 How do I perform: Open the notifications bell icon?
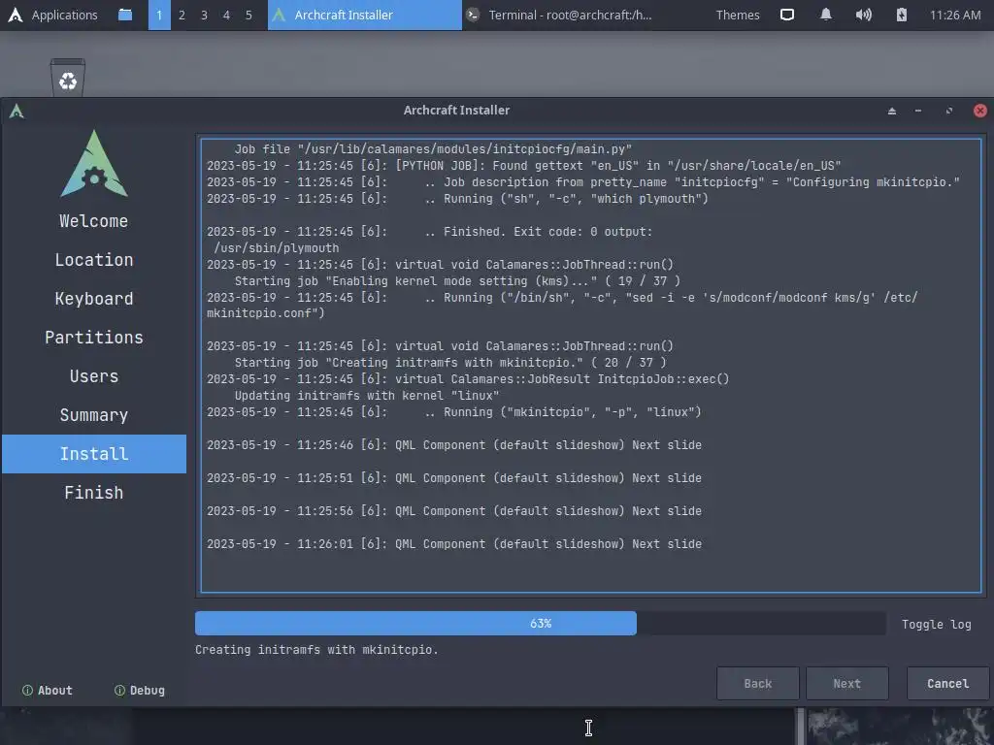pyautogui.click(x=825, y=15)
